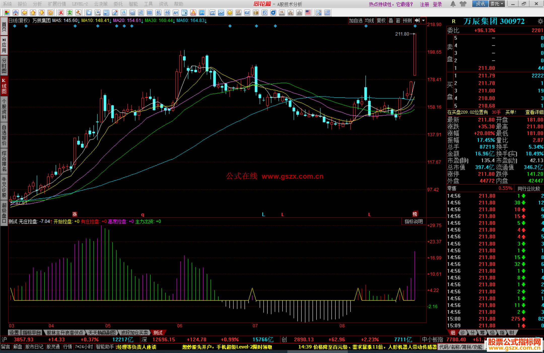Click the green 卖 sell toolbar icon
The width and height of the screenshot is (544, 353).
70,13
